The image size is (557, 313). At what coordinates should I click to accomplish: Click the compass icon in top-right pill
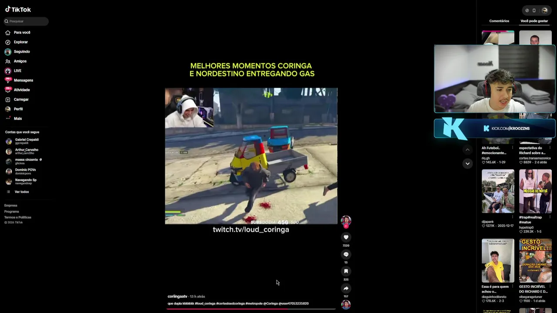click(527, 10)
